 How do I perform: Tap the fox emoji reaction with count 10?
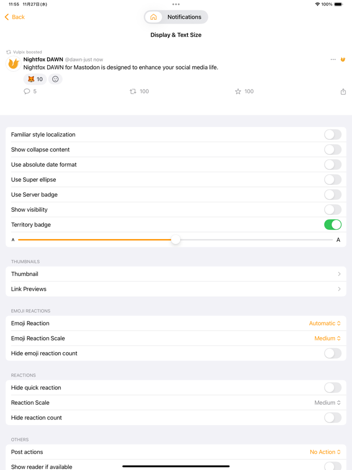click(35, 79)
